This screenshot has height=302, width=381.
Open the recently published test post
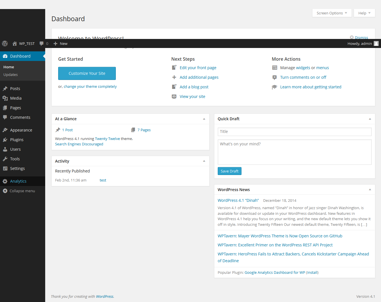(103, 180)
